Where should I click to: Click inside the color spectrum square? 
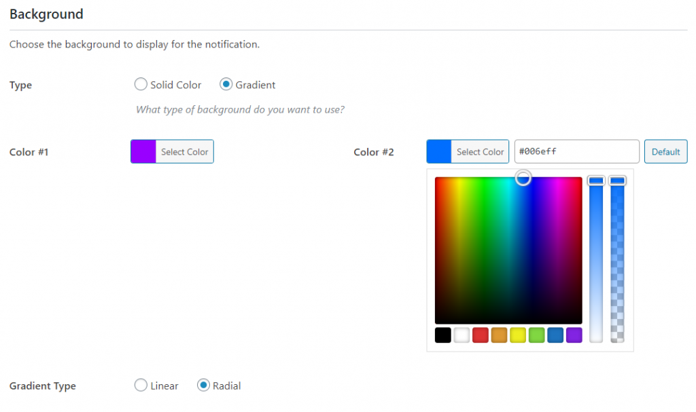pos(508,251)
